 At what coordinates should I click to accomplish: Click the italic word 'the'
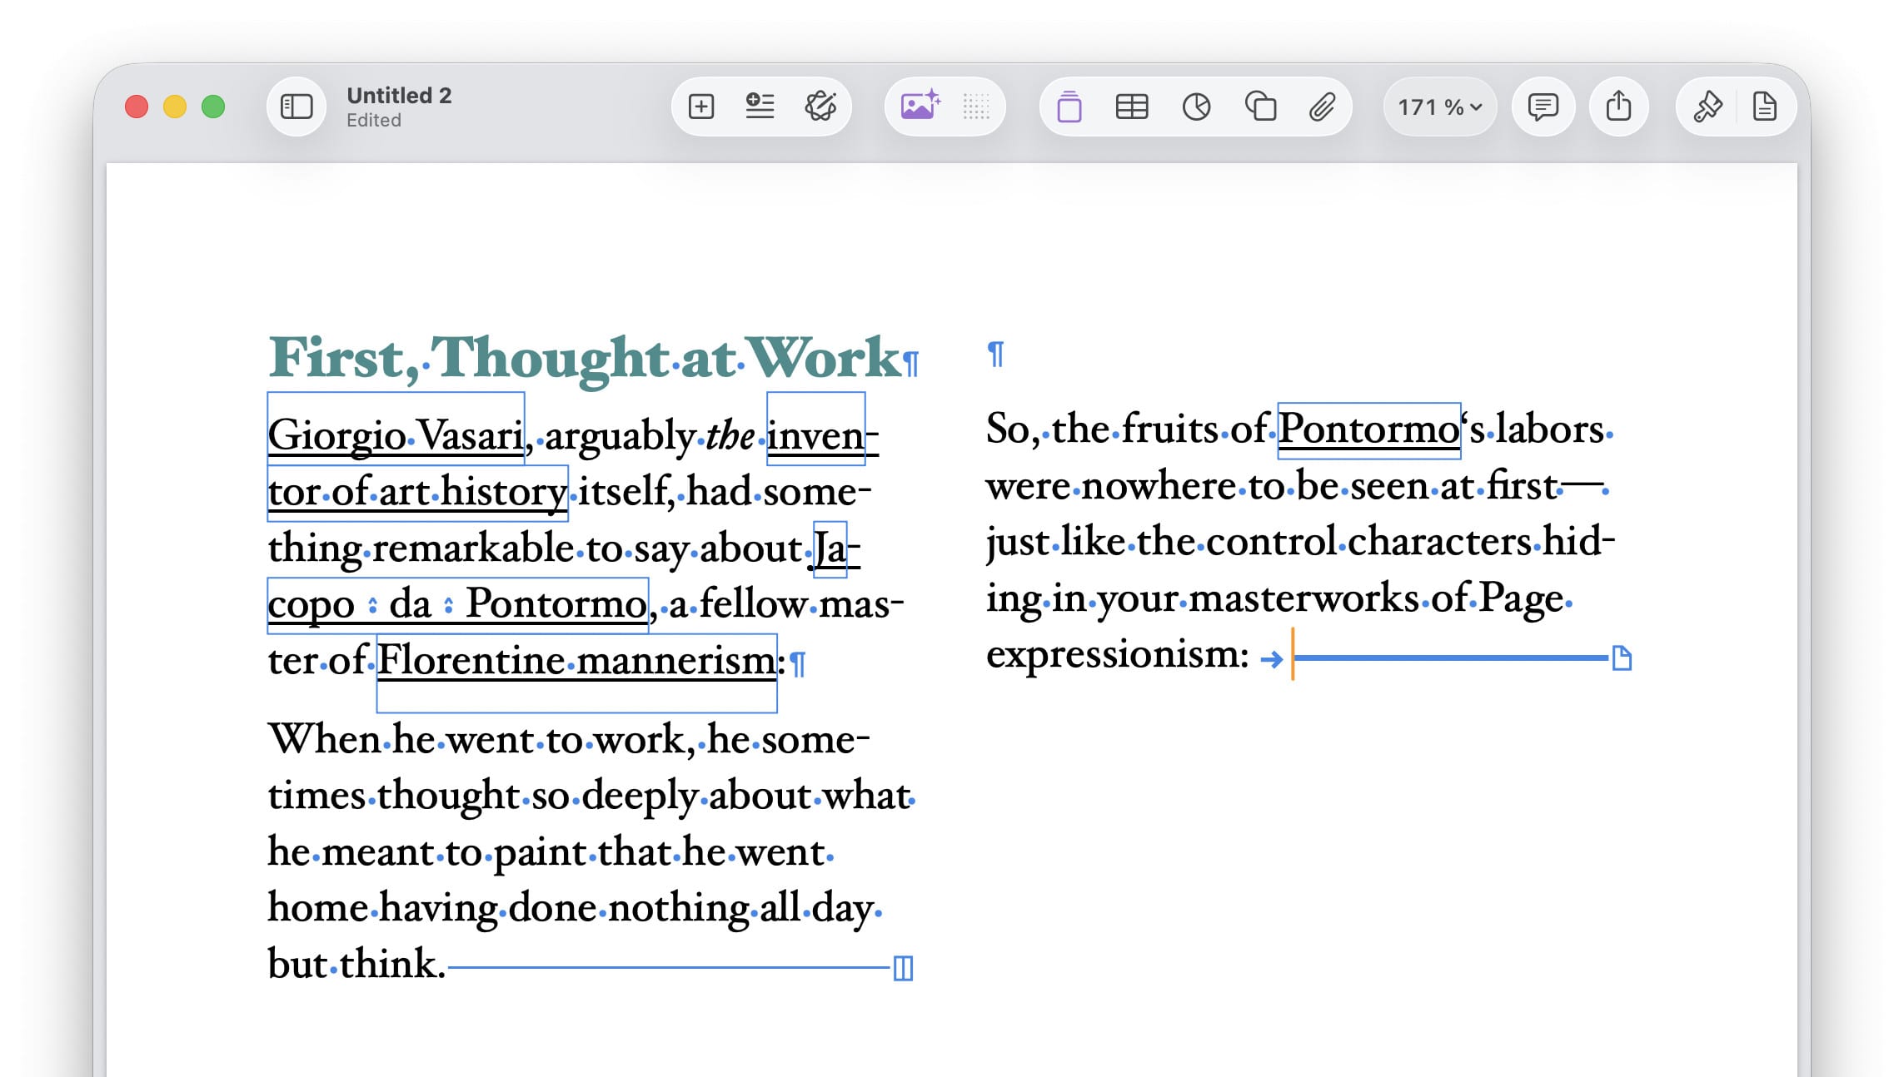tap(730, 435)
